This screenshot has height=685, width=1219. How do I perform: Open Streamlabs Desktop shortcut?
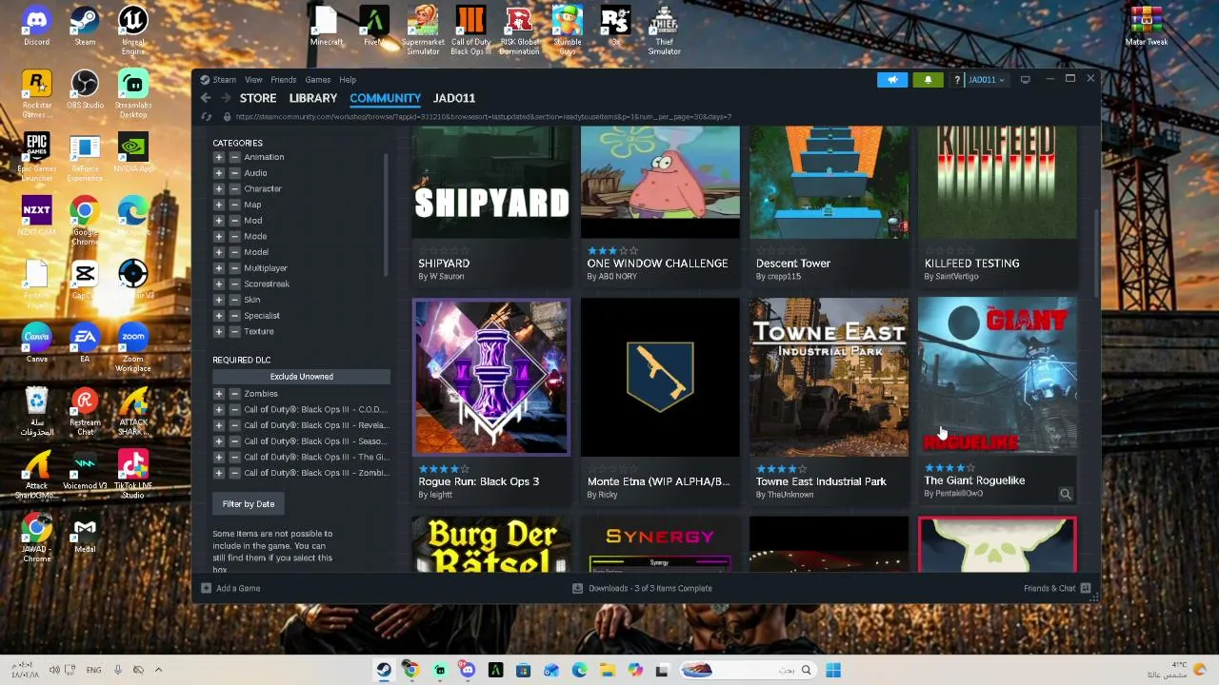pos(133,94)
